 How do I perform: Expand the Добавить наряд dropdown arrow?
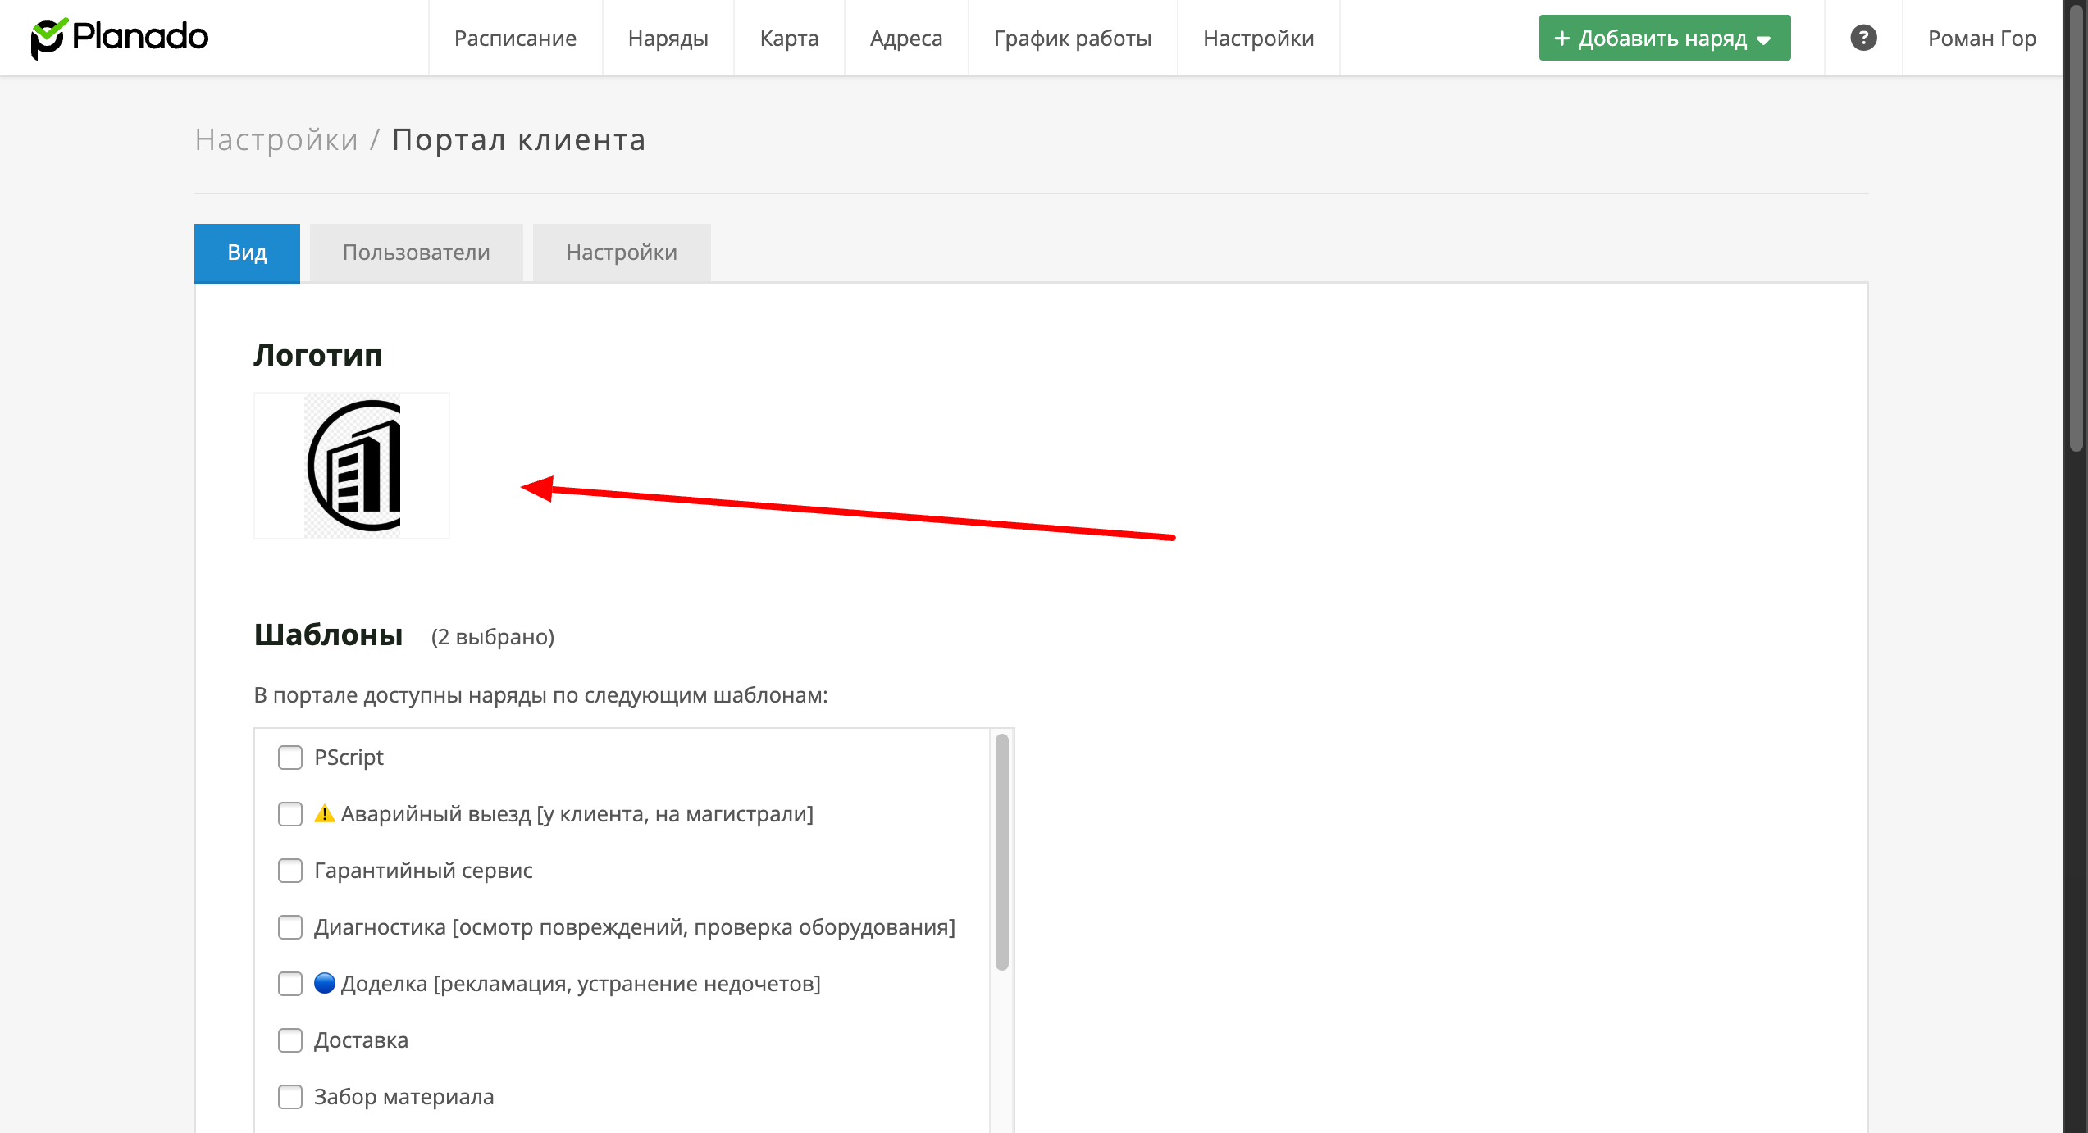(1765, 40)
